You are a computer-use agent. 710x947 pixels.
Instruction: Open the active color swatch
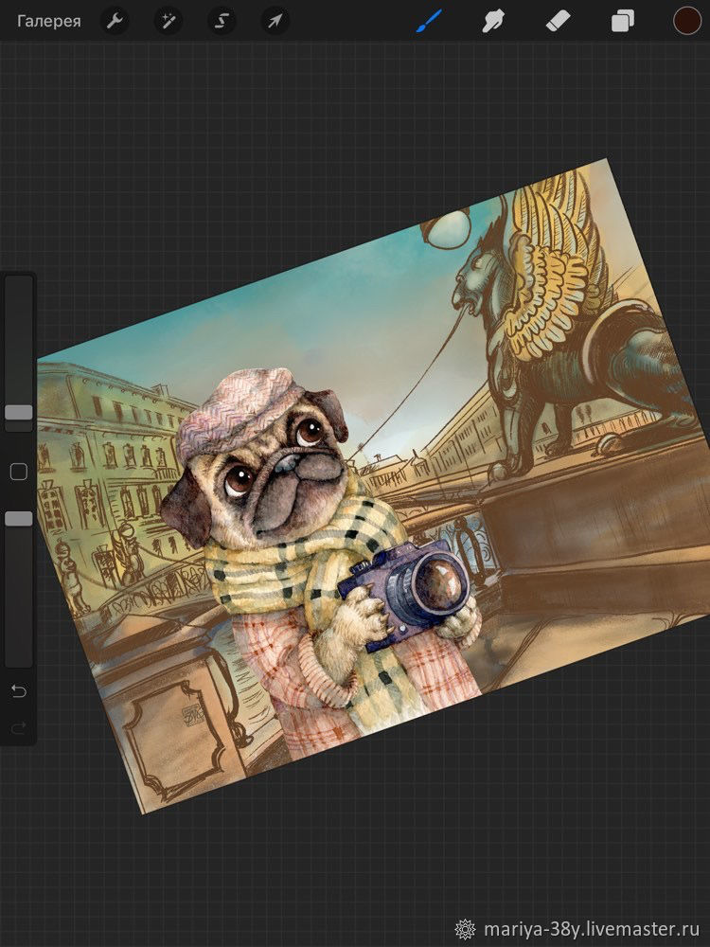click(687, 21)
